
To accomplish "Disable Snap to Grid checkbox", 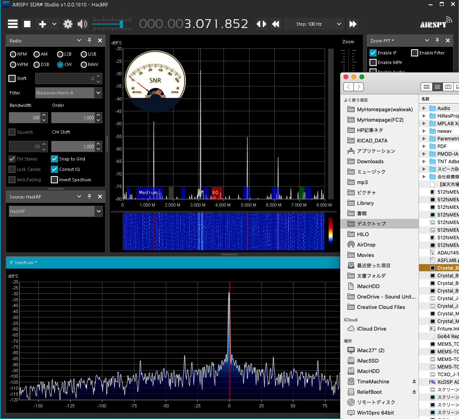I will (x=54, y=159).
